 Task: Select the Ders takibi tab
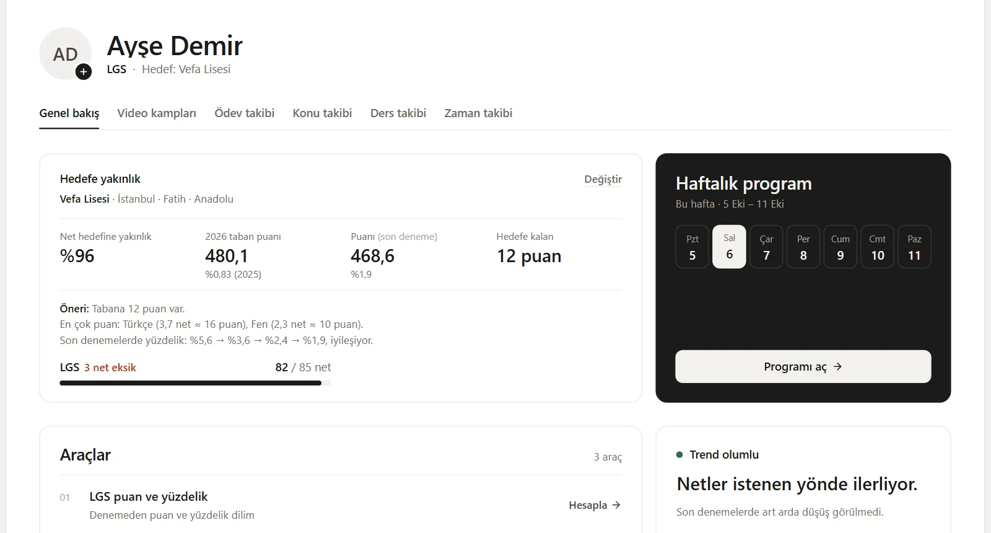pyautogui.click(x=398, y=113)
